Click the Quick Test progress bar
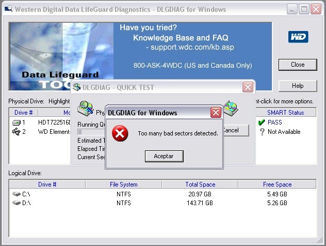 (x=91, y=132)
